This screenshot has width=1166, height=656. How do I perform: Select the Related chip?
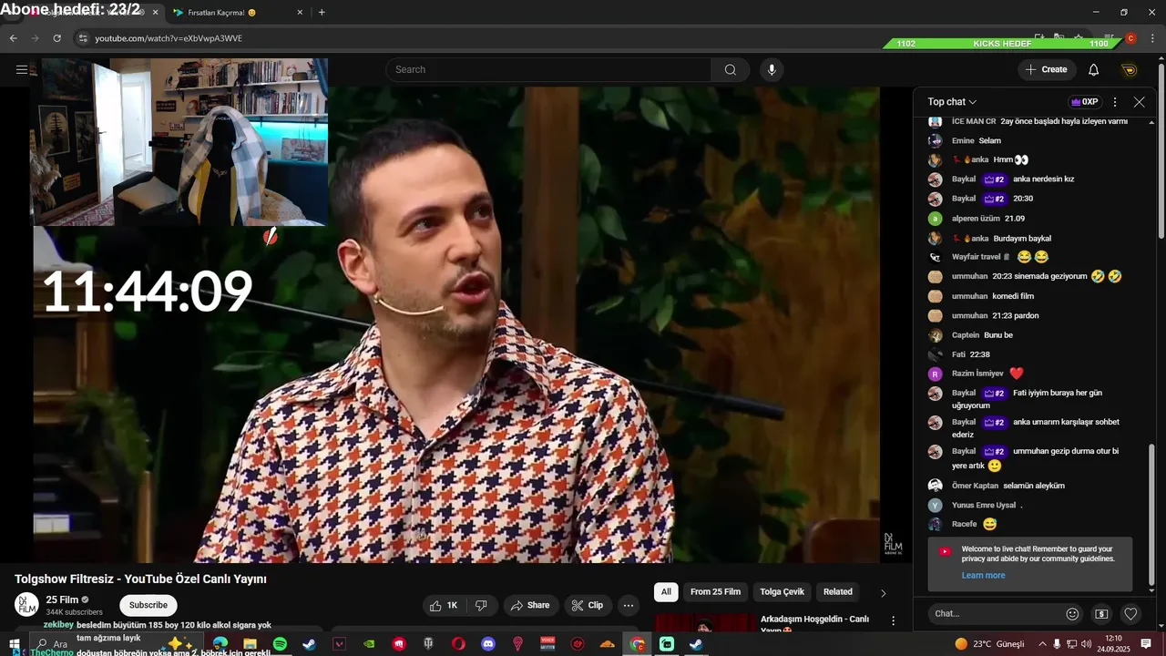coord(838,592)
